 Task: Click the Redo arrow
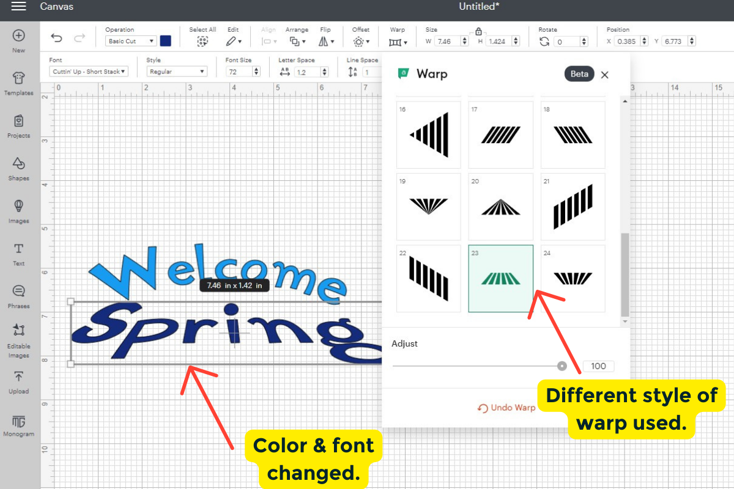point(80,38)
